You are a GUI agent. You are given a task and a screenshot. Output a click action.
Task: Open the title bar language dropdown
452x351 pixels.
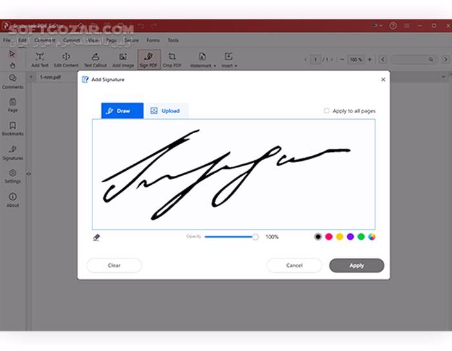click(x=377, y=26)
